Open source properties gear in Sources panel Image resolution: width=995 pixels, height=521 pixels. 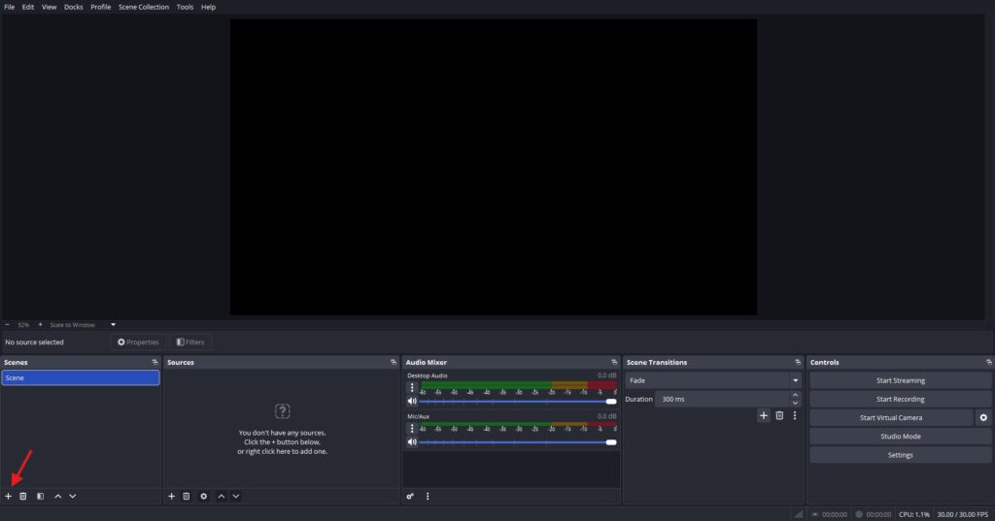[203, 496]
